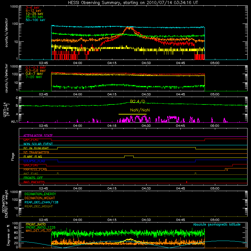Click the 04:15 tick label under Flags panel
The width and height of the screenshot is (251, 251).
click(x=112, y=189)
